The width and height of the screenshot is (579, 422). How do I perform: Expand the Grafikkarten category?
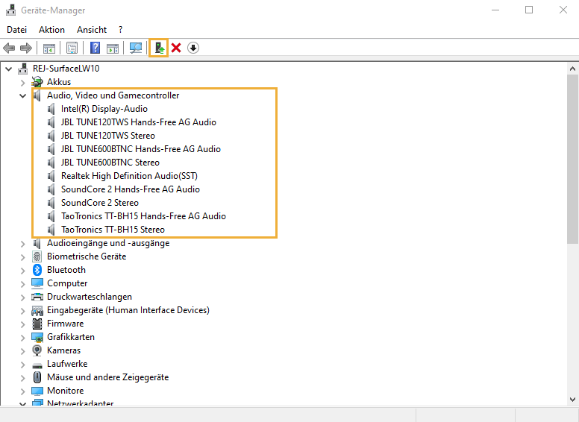click(23, 338)
